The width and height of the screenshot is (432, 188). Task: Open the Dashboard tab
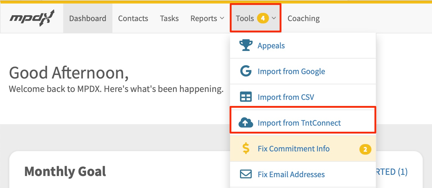pyautogui.click(x=88, y=18)
